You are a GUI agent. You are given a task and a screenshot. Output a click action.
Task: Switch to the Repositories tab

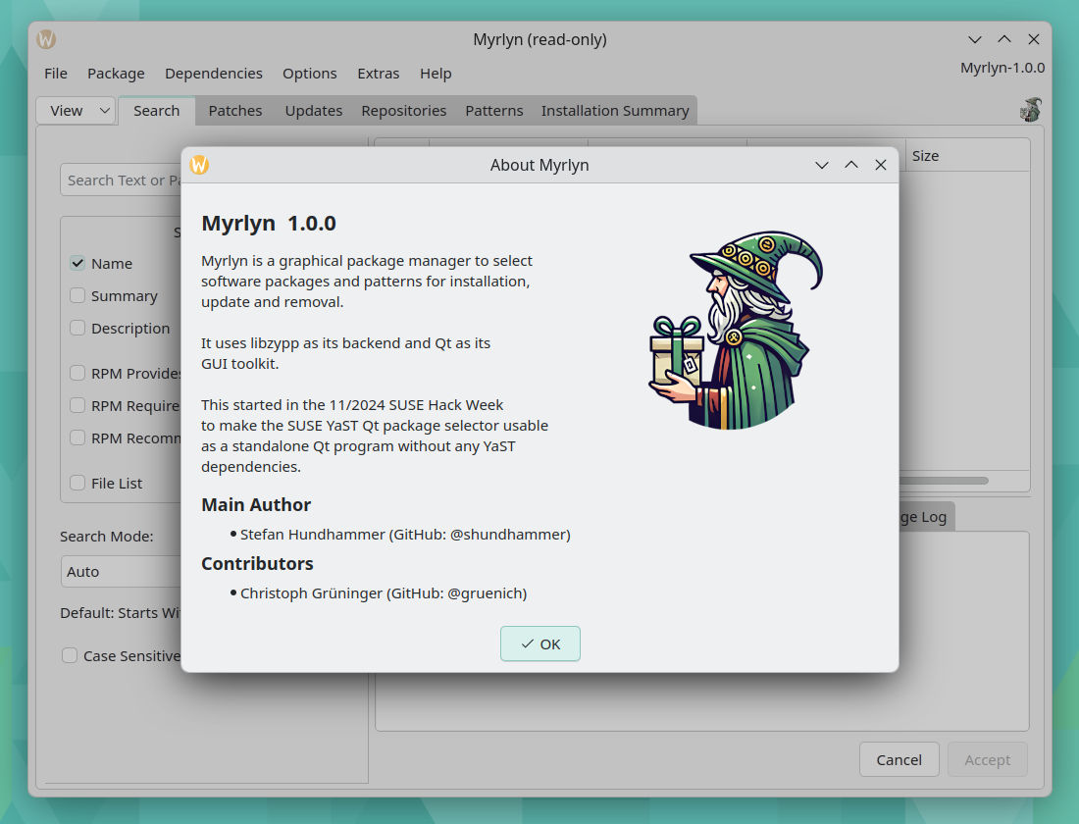point(403,110)
